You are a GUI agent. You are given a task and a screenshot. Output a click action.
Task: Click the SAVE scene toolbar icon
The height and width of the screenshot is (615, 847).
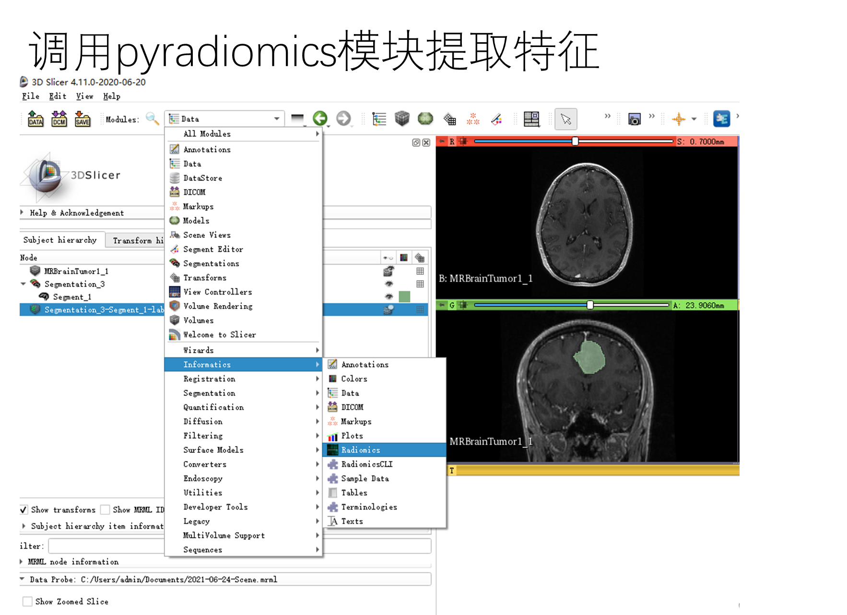[82, 118]
